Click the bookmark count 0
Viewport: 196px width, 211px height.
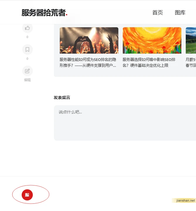[x=28, y=59]
